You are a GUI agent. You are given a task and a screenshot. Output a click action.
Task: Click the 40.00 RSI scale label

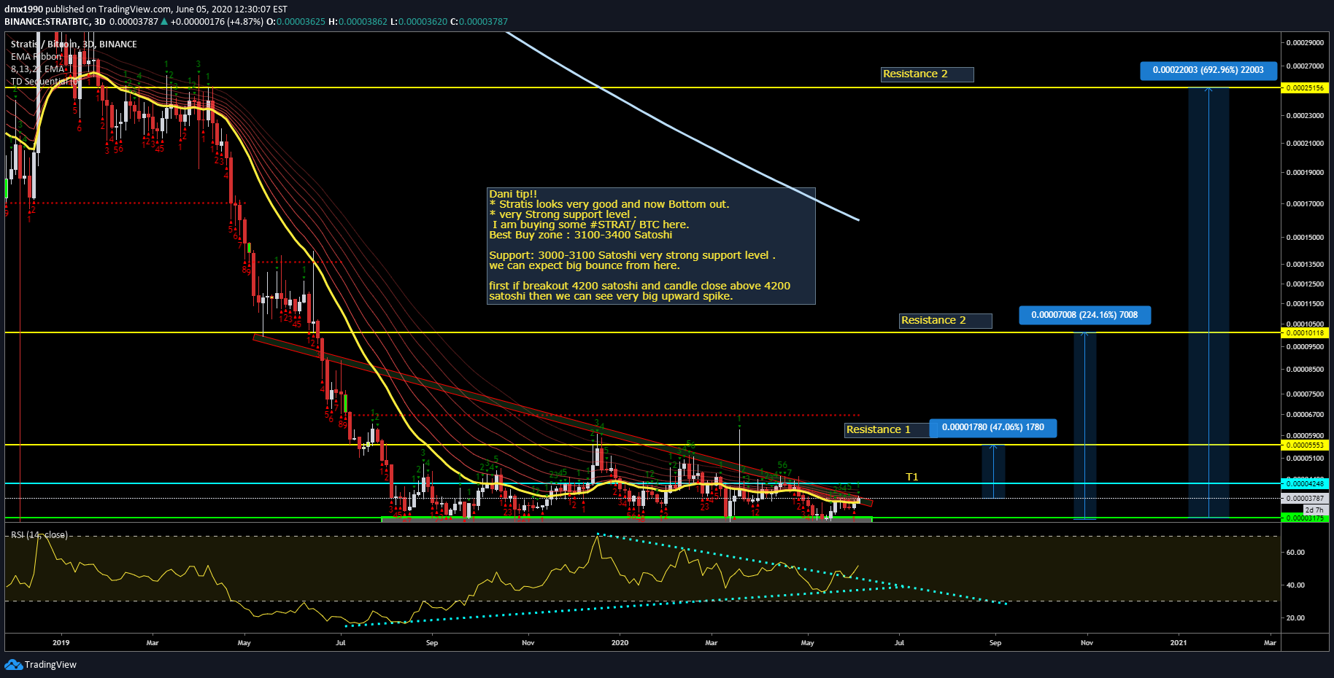(x=1295, y=585)
